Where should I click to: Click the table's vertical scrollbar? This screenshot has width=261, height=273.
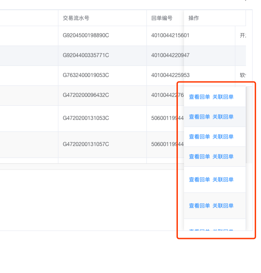click(x=249, y=125)
